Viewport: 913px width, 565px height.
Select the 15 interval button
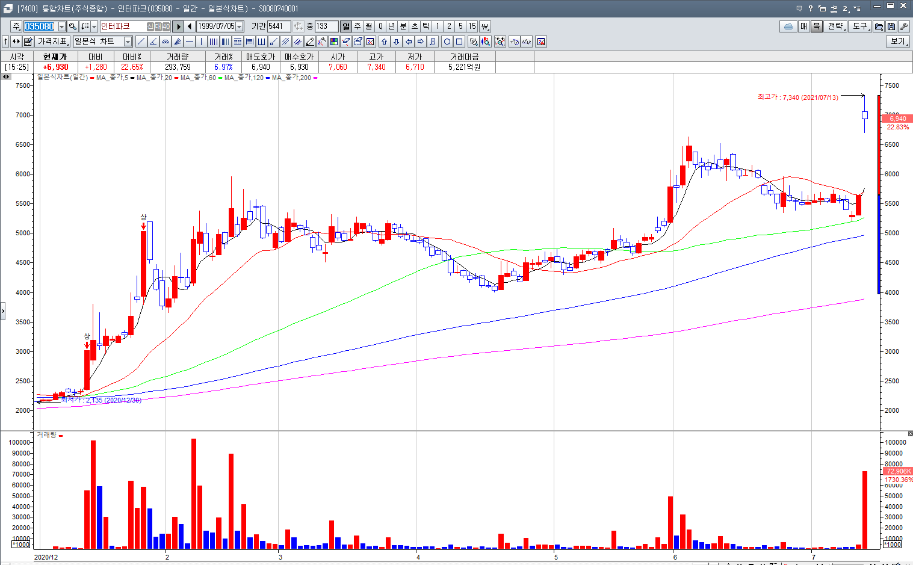pyautogui.click(x=472, y=26)
